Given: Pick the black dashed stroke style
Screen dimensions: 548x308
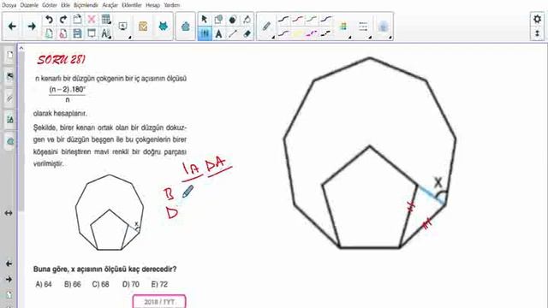Looking at the screenshot, I should pyautogui.click(x=326, y=33).
